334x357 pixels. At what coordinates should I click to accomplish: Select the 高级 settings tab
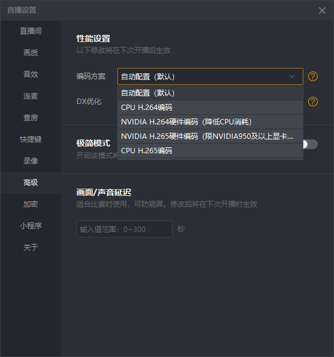[x=31, y=182]
